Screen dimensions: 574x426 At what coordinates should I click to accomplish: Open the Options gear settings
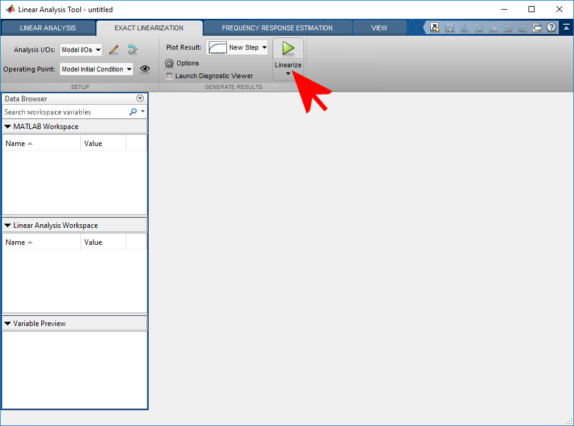(169, 63)
